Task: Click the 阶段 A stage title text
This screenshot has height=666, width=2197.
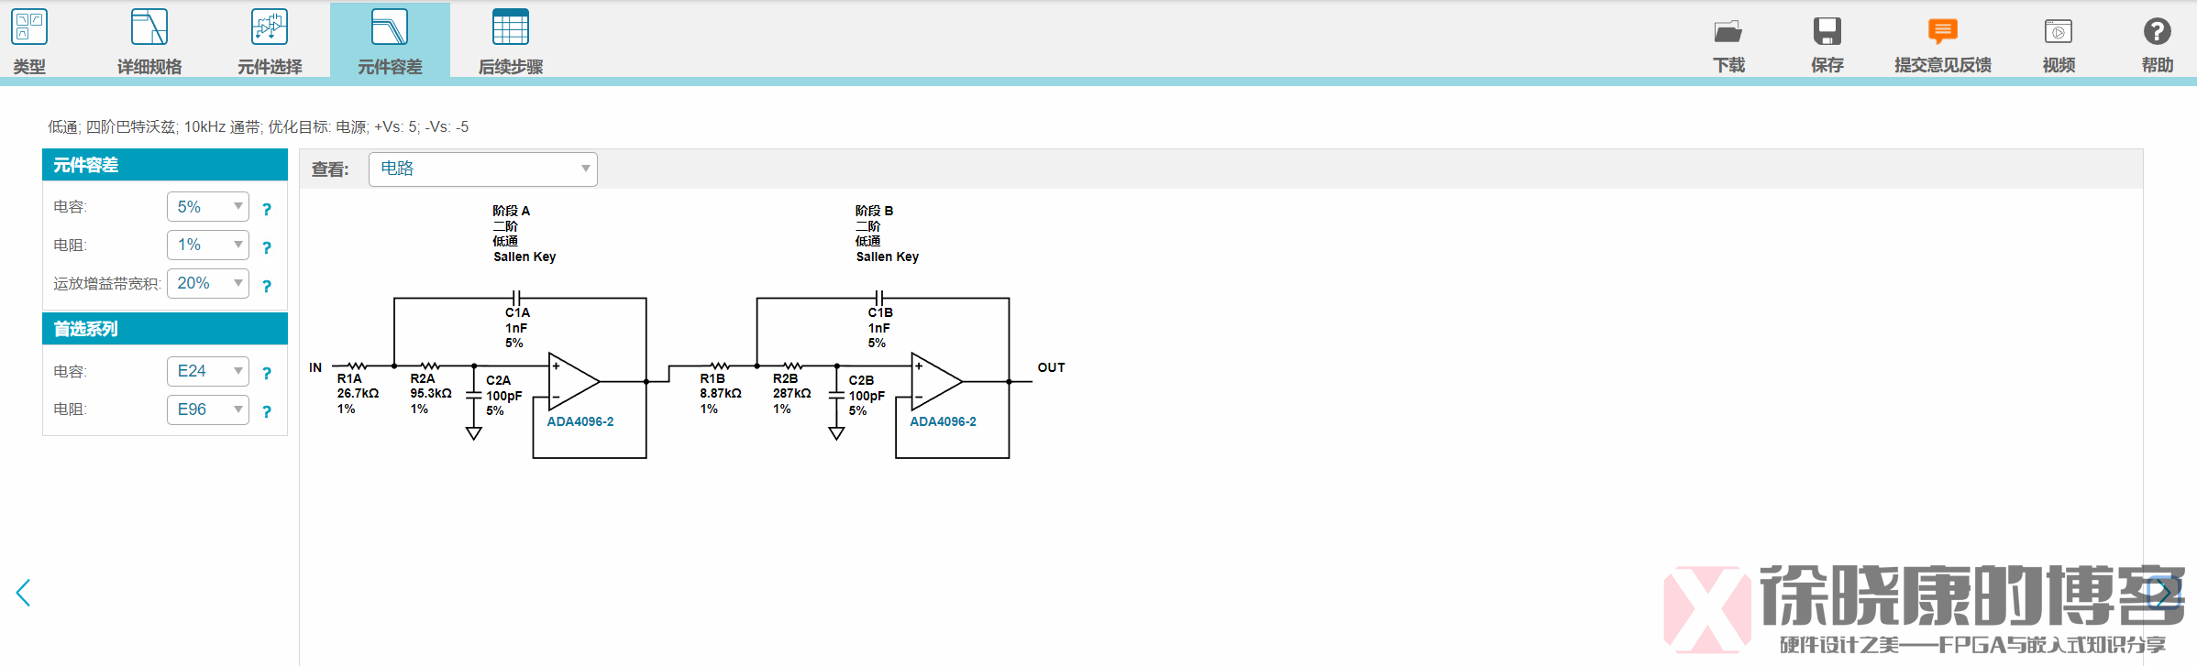Action: tap(512, 211)
